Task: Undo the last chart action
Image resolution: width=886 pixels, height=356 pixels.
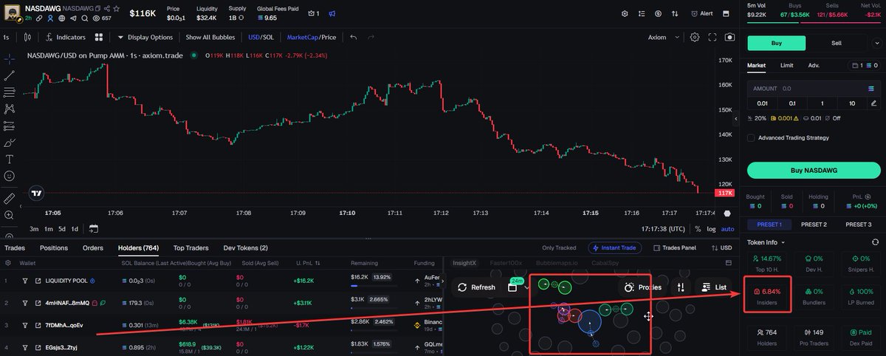Action: (x=354, y=37)
